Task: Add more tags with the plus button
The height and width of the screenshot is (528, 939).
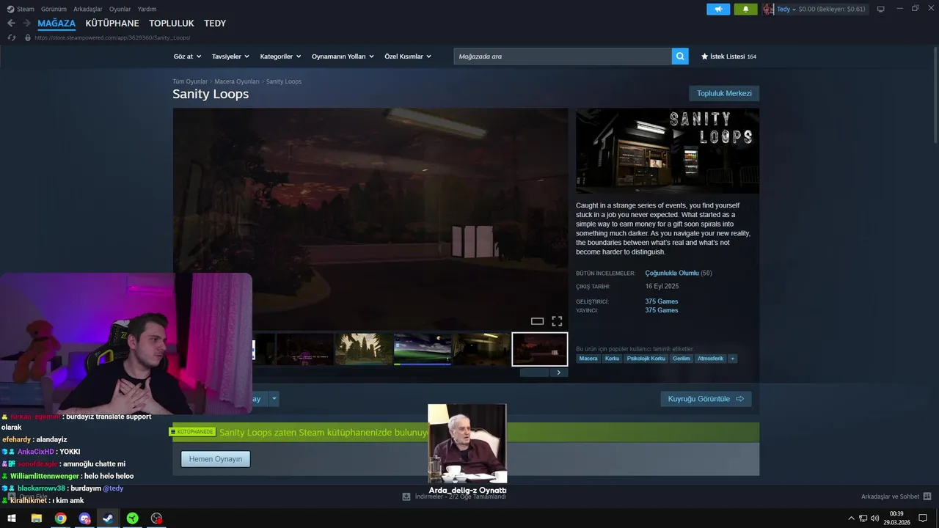Action: [732, 359]
